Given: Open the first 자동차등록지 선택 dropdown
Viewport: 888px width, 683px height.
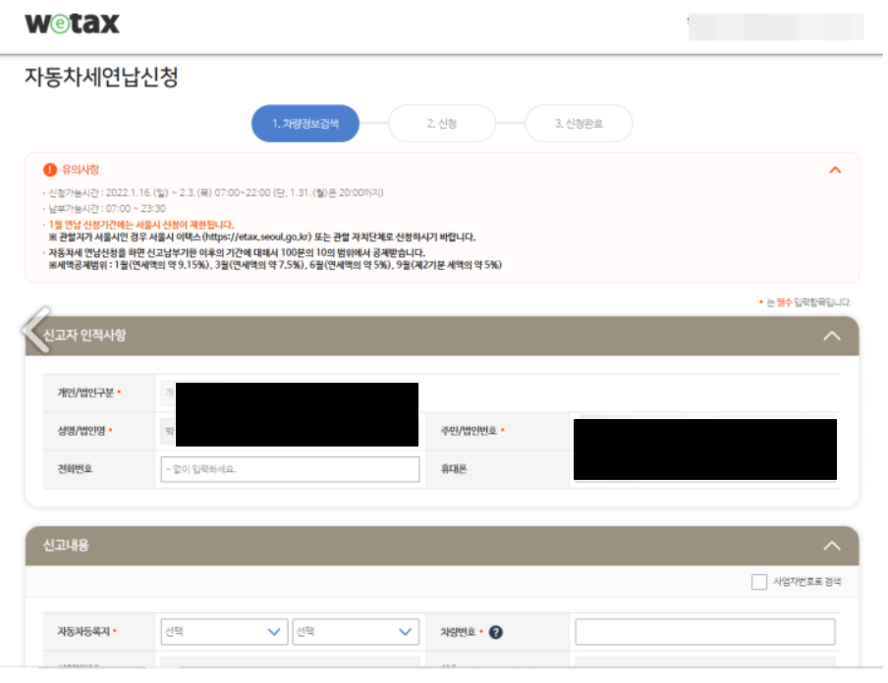Looking at the screenshot, I should click(x=224, y=632).
